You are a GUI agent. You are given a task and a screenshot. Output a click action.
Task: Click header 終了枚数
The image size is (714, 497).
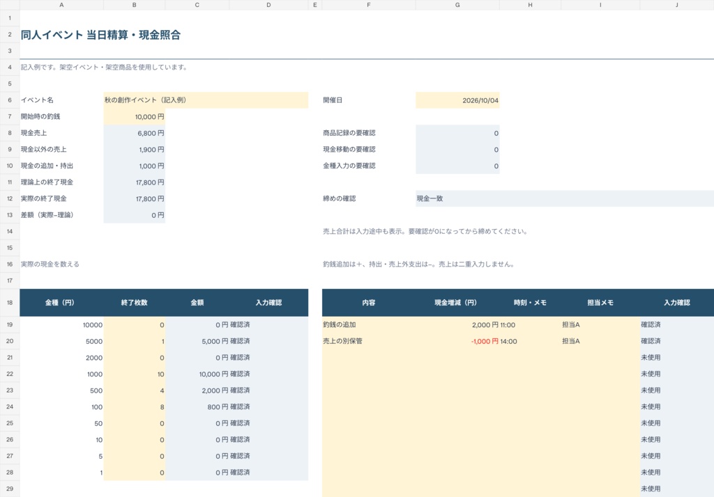tap(135, 302)
